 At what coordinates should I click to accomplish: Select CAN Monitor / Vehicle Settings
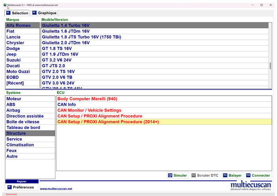click(164, 110)
